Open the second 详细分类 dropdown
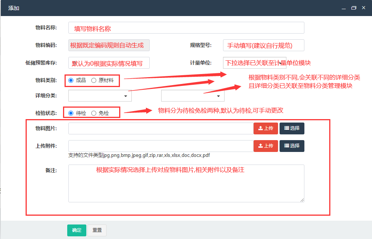Image resolution: width=372 pixels, height=239 pixels. coord(192,96)
